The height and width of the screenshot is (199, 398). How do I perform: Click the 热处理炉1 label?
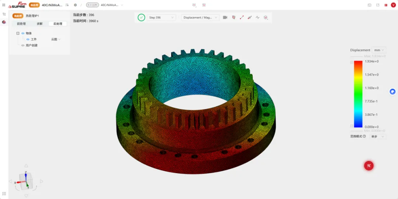click(32, 16)
